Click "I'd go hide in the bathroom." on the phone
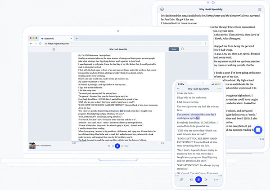 [x=192, y=97]
